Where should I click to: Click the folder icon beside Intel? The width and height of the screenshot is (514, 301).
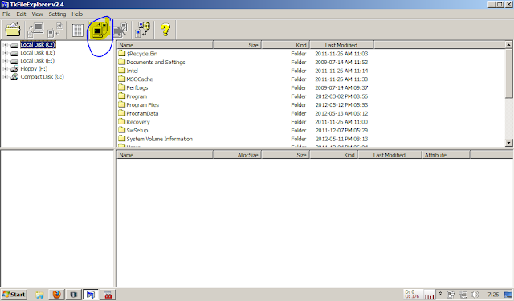click(122, 71)
